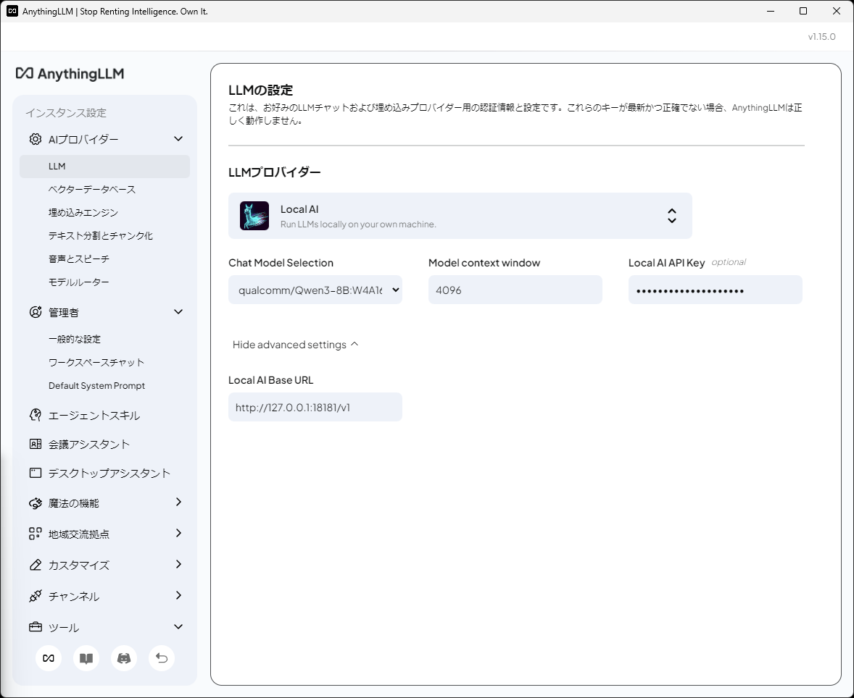Click the AnythingLLM logo in sidebar
This screenshot has width=854, height=698.
pos(70,73)
